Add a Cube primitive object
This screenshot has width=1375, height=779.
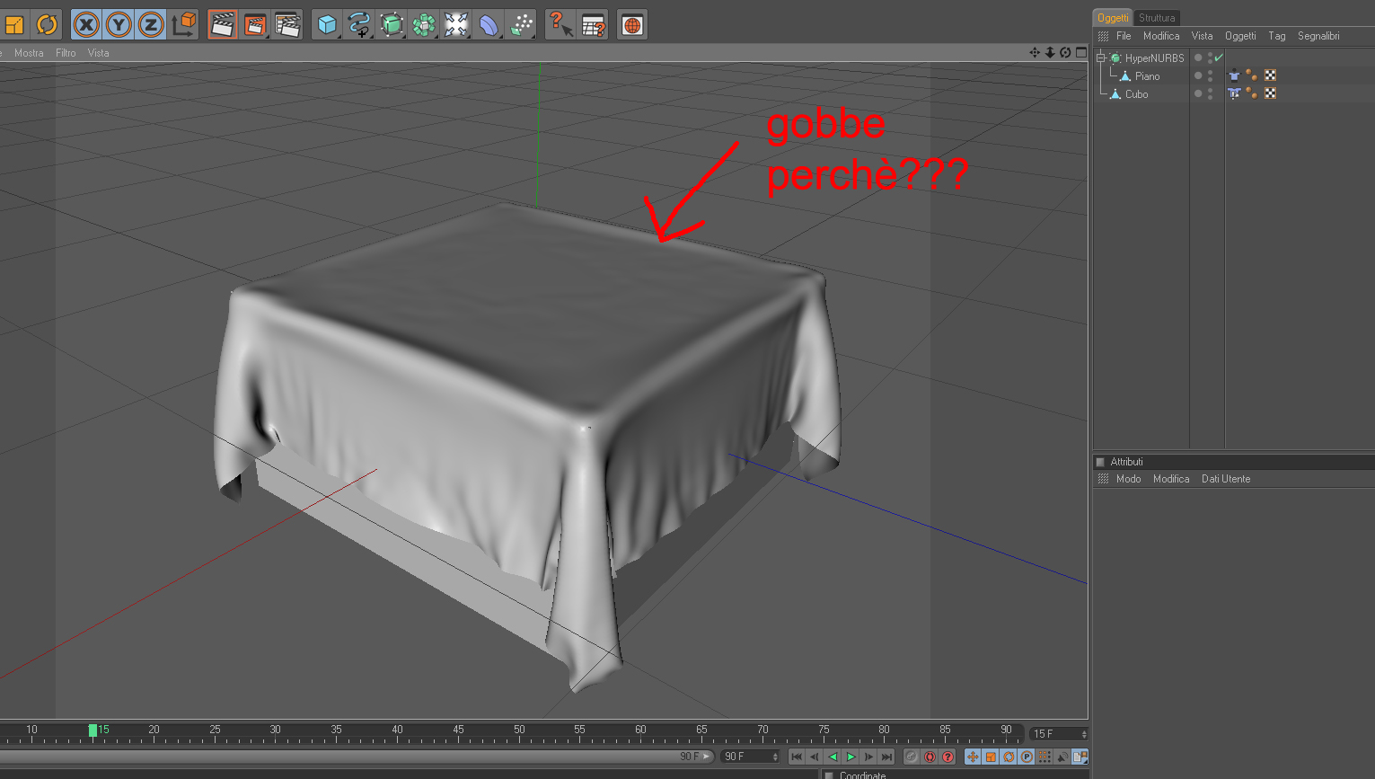pos(327,24)
